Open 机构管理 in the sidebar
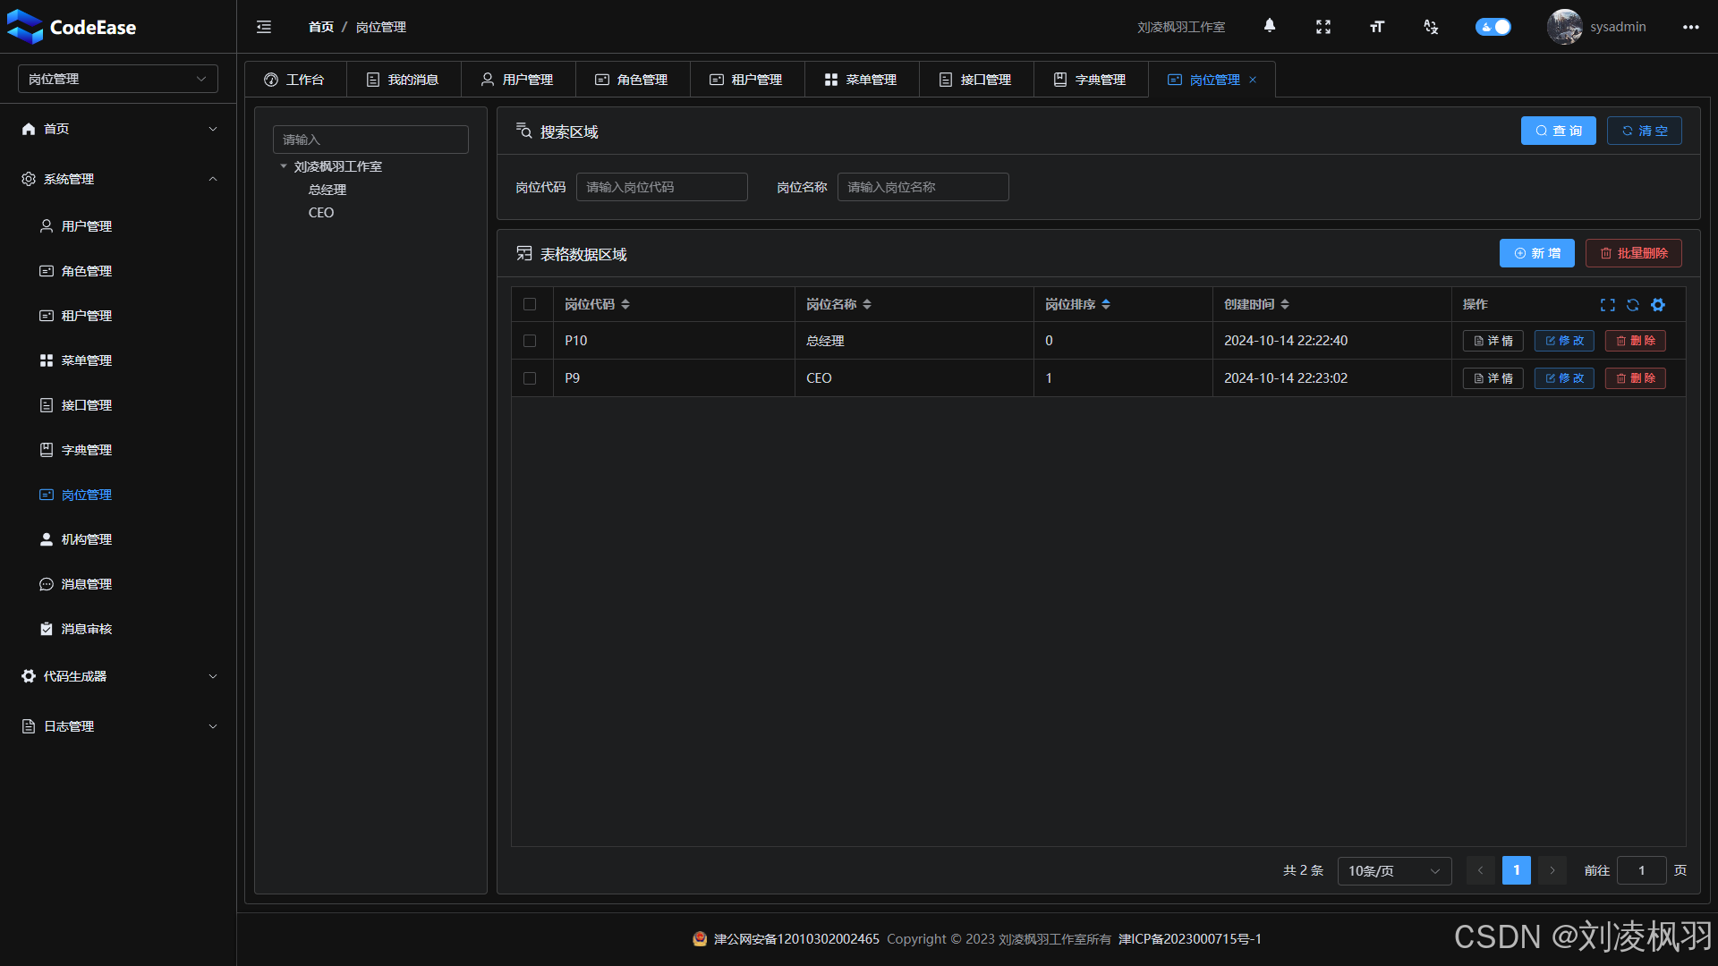1718x966 pixels. (x=87, y=539)
